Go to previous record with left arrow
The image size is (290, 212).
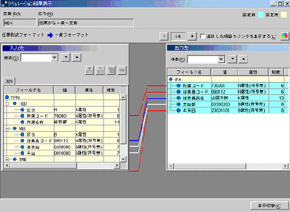point(164,36)
